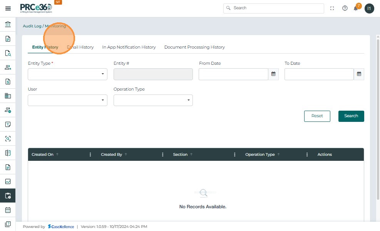Open the help book sidebar icon
This screenshot has width=380, height=231.
(x=8, y=224)
